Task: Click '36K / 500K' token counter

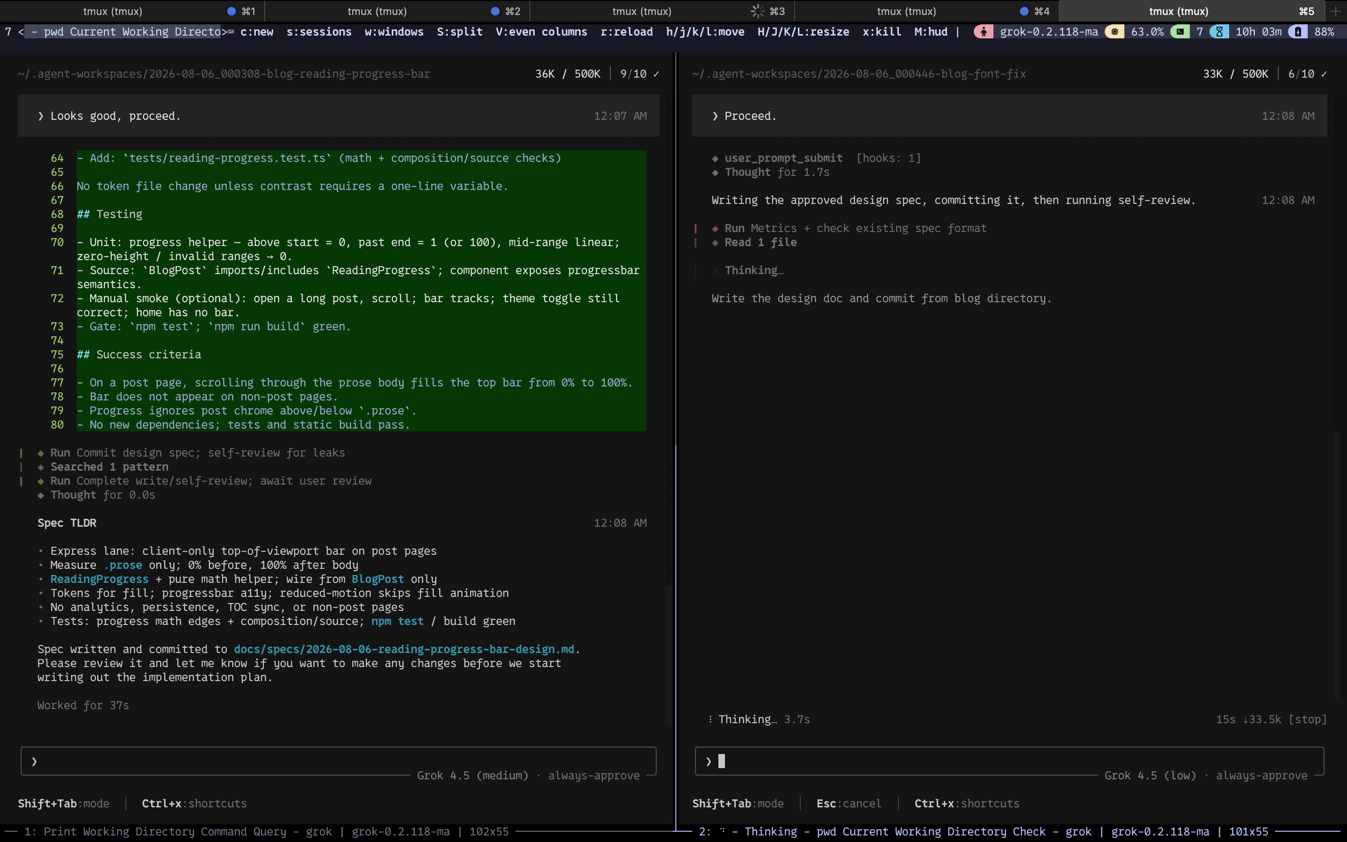Action: (x=568, y=74)
